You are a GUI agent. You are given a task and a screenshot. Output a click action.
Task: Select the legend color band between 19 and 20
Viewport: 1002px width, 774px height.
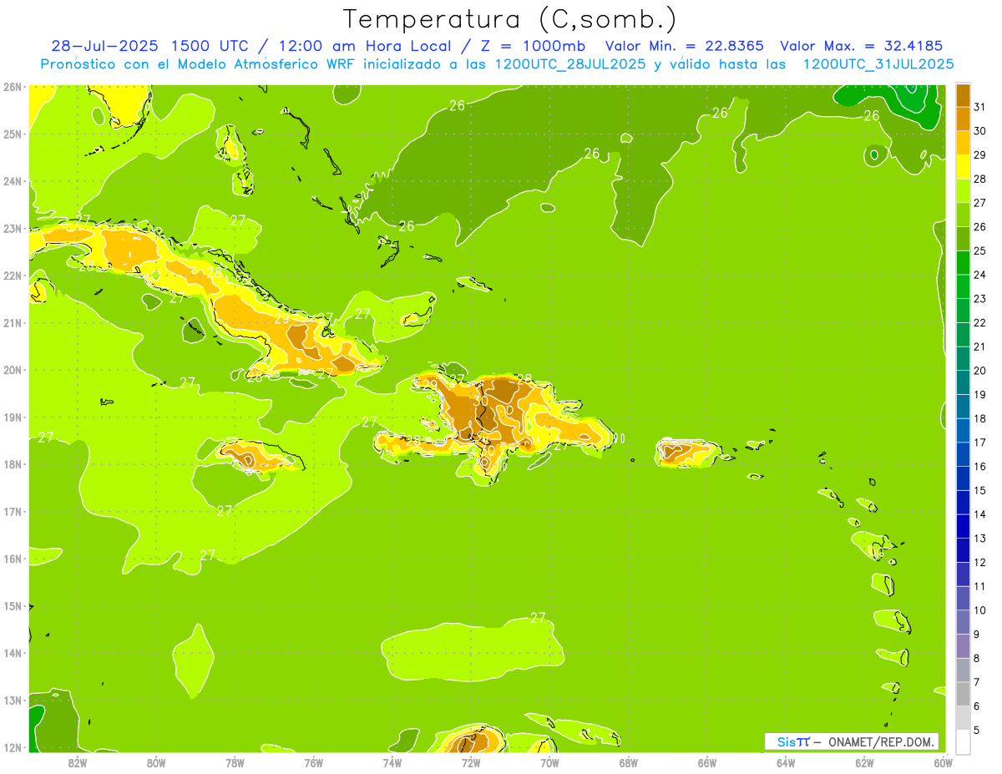964,383
